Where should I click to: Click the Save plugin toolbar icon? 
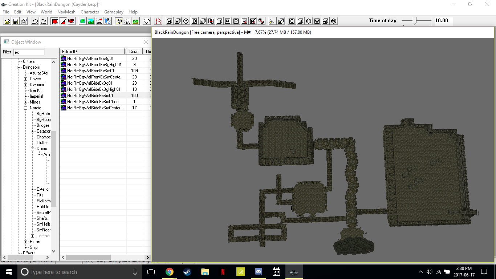[x=16, y=21]
